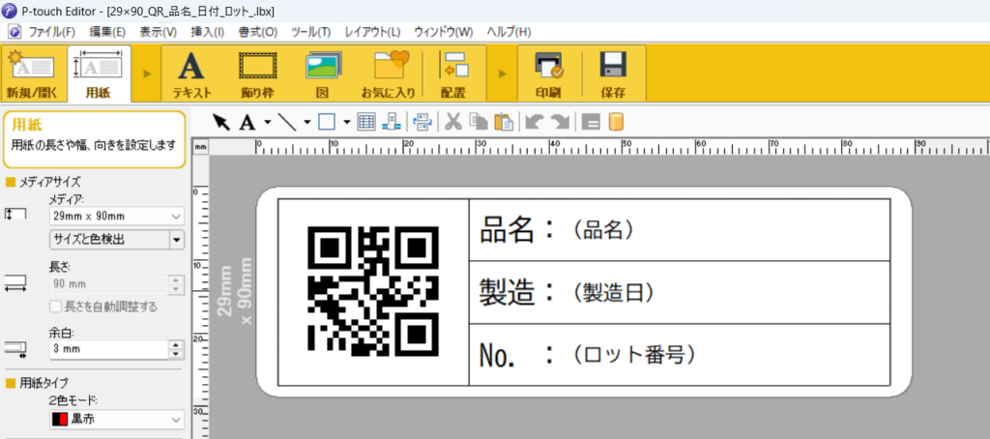Image resolution: width=990 pixels, height=439 pixels.
Task: Enable 長さを自動調整する checkbox
Action: 55,307
